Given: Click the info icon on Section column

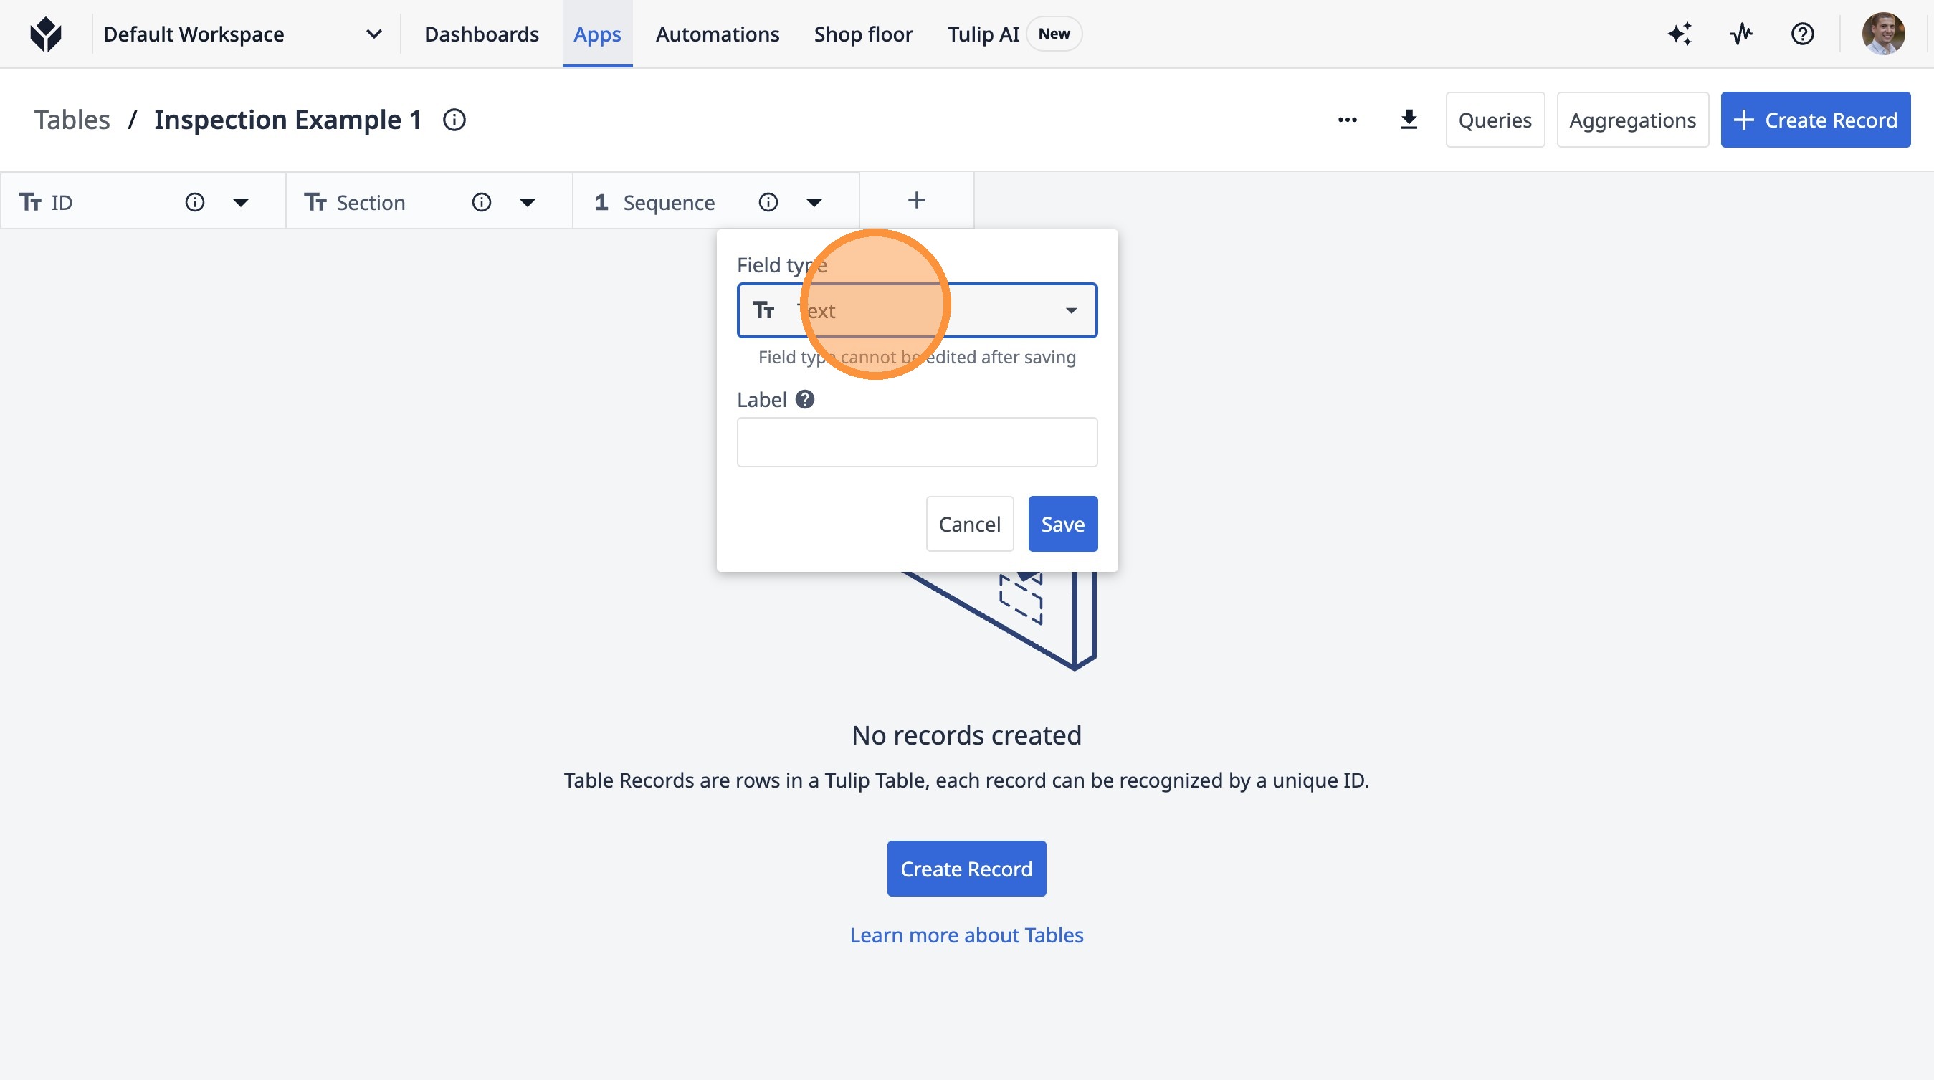Looking at the screenshot, I should (481, 203).
